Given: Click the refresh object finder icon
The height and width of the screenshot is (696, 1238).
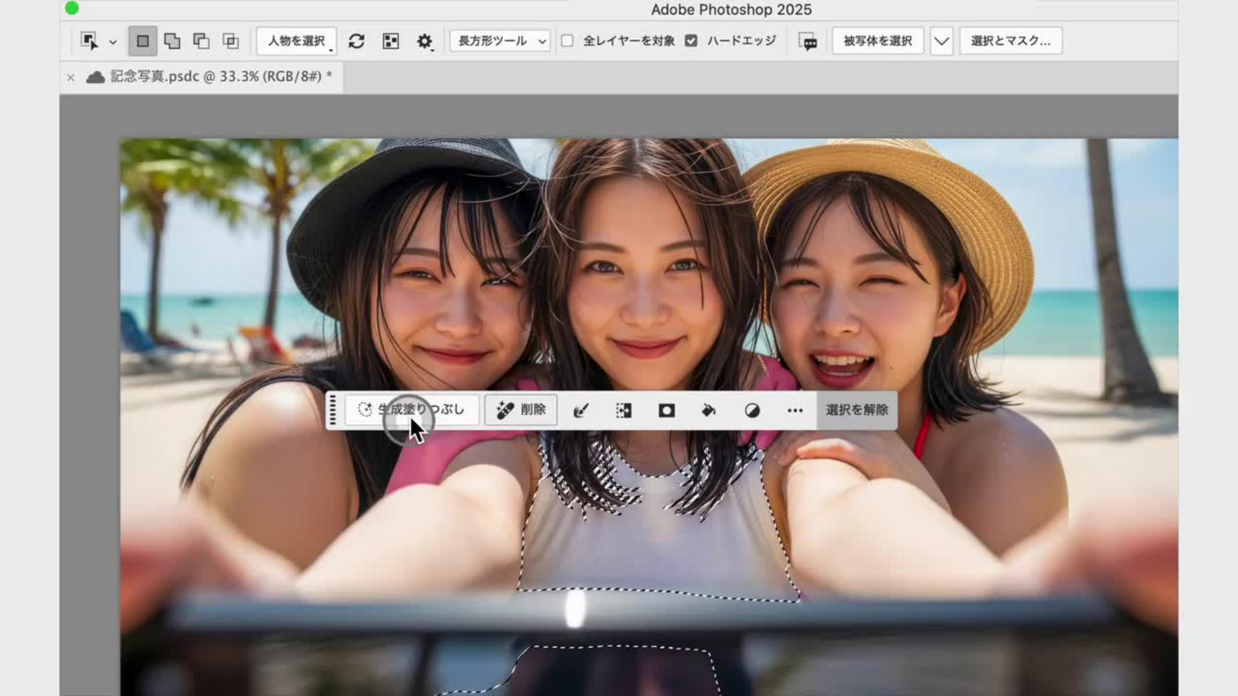Looking at the screenshot, I should (357, 41).
